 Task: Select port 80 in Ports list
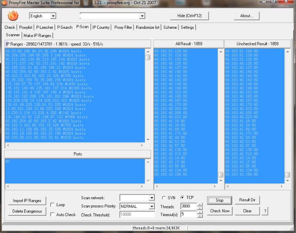[x=7, y=161]
